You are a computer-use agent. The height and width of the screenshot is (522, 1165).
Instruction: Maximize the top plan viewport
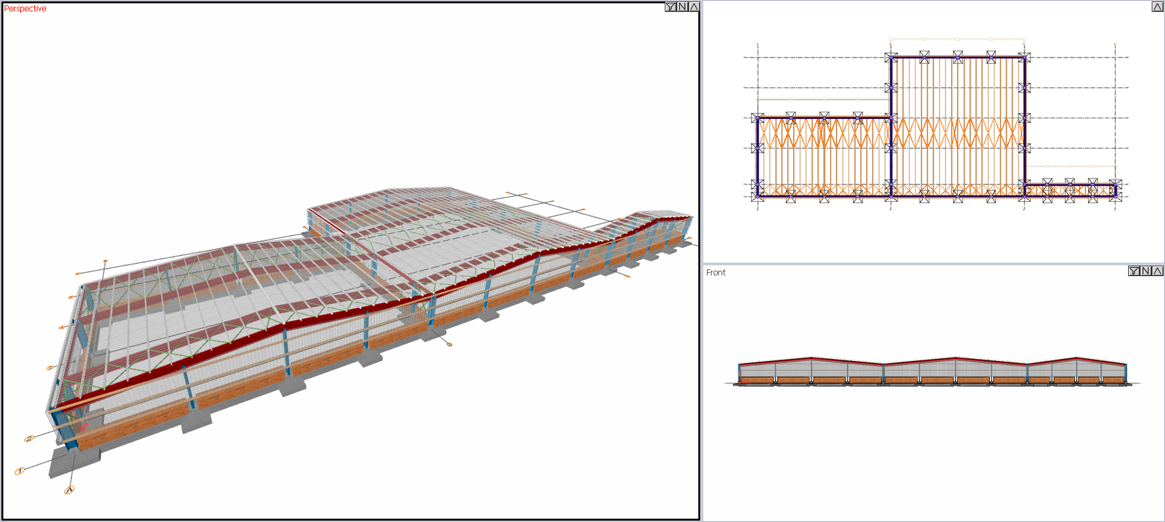[x=1158, y=7]
